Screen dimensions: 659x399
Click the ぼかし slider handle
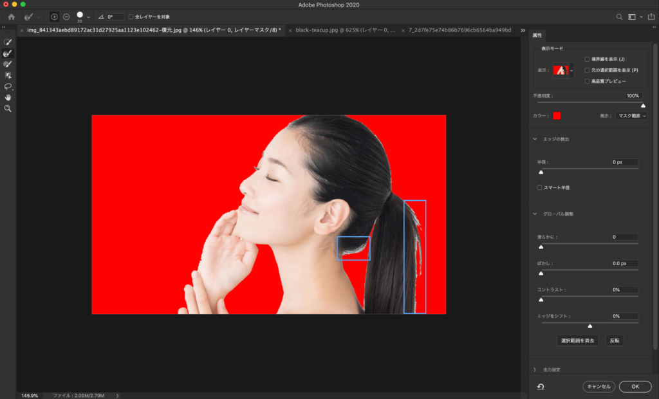[x=541, y=274]
